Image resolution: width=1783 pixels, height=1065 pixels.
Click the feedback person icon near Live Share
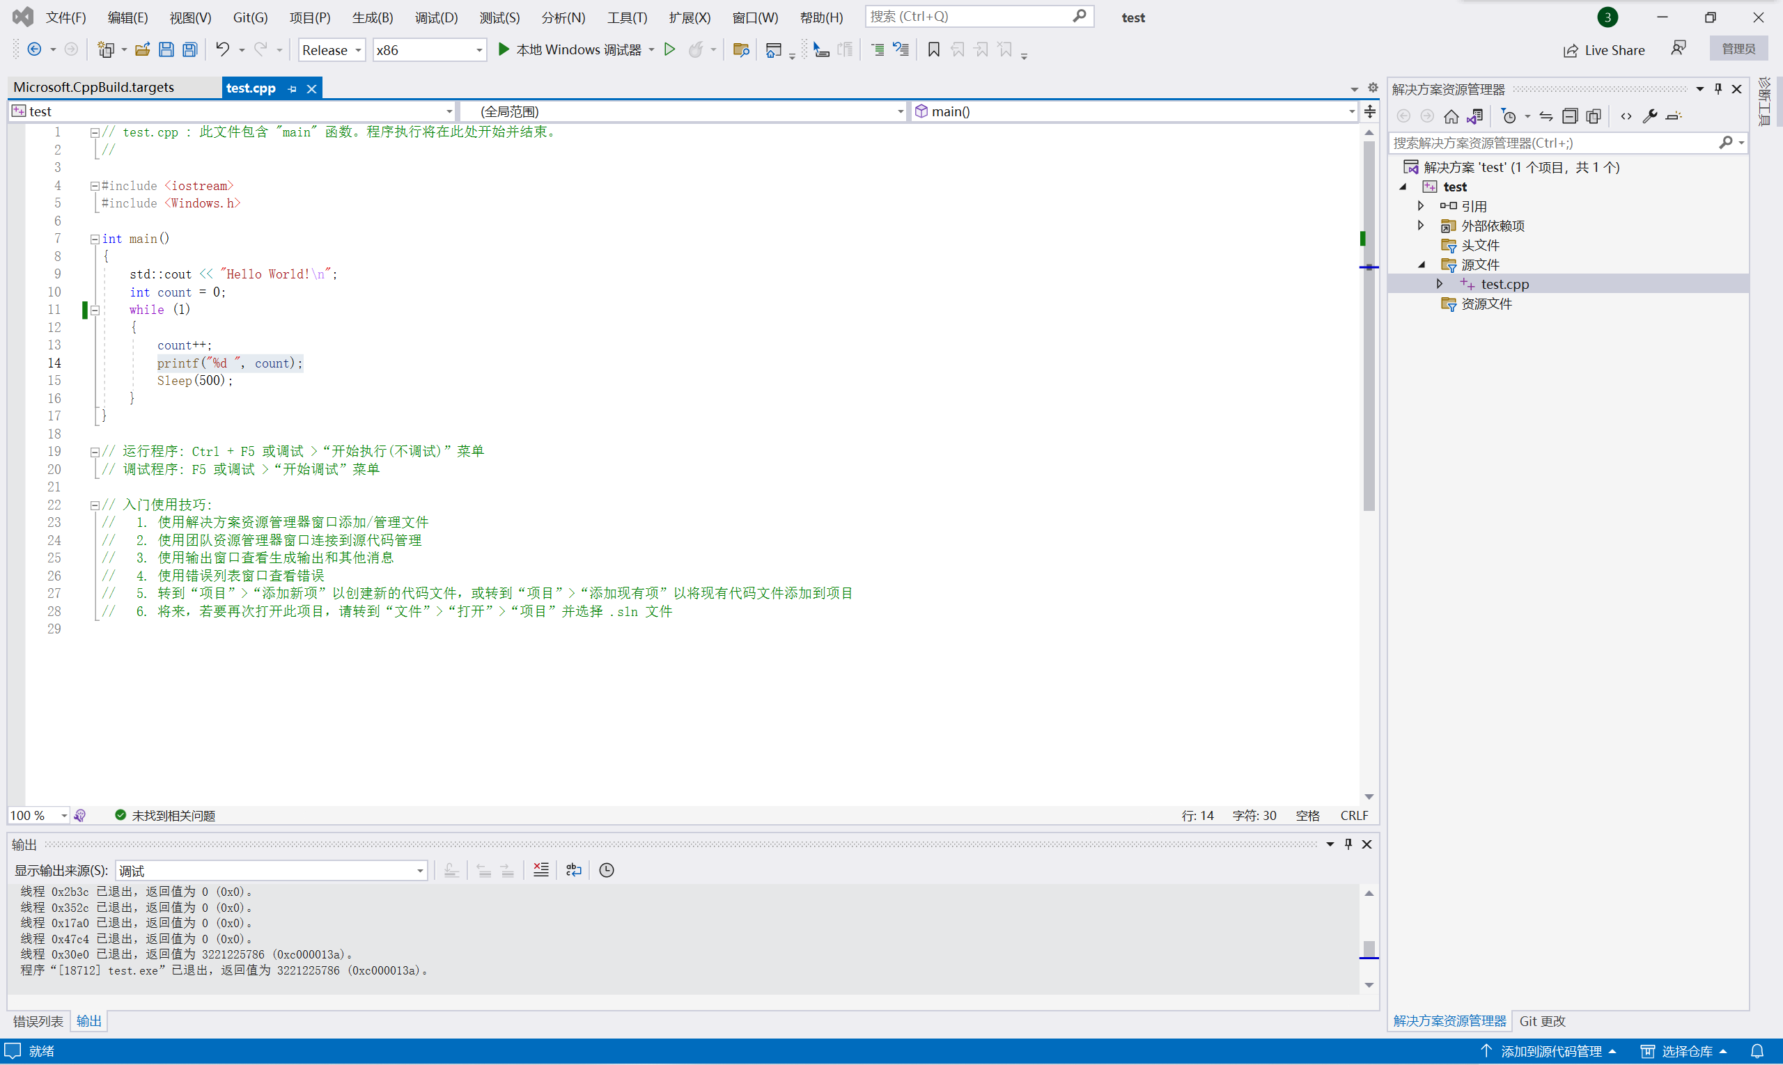tap(1678, 49)
